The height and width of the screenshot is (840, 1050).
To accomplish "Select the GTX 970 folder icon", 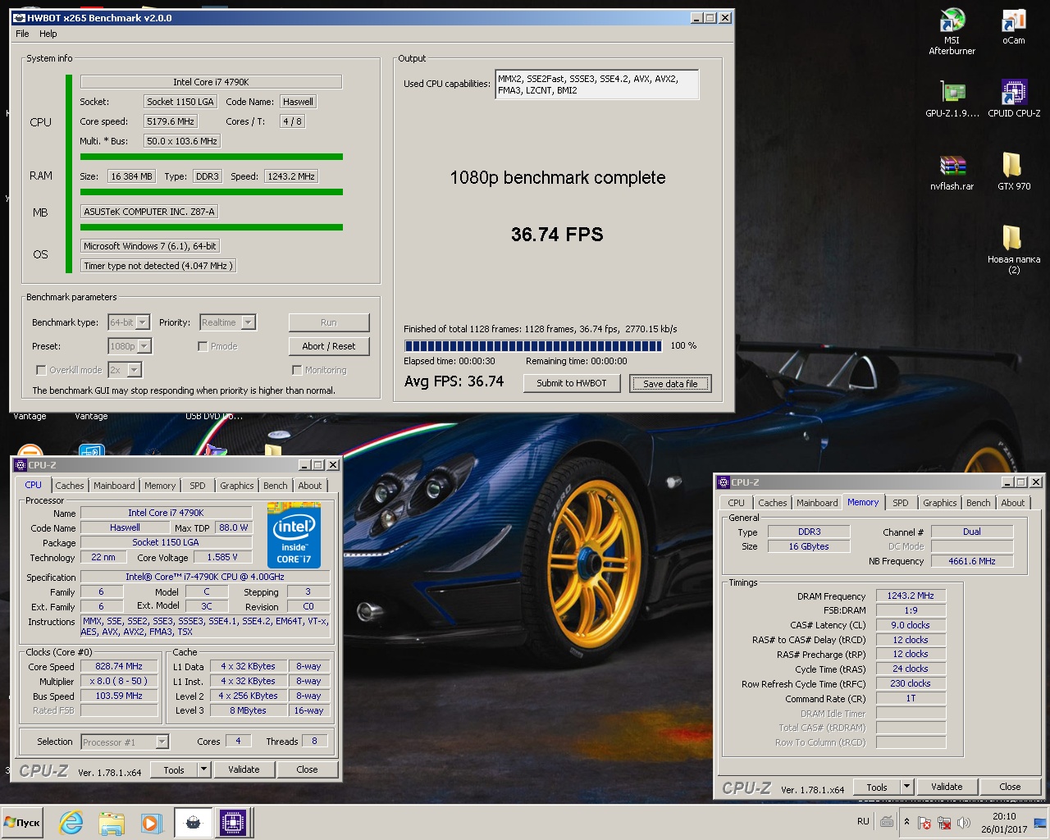I will point(1014,172).
